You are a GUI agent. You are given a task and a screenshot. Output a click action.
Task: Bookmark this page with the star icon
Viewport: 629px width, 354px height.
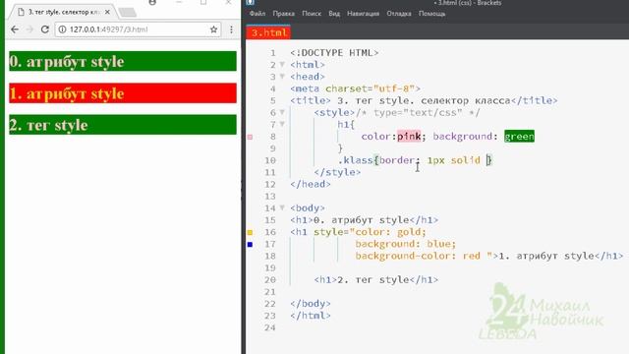(214, 29)
